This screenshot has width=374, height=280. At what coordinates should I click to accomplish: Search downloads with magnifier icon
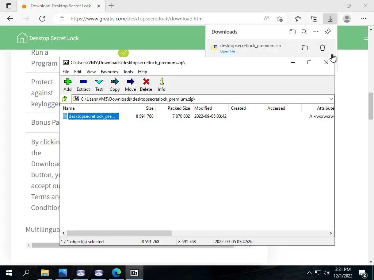(x=304, y=32)
